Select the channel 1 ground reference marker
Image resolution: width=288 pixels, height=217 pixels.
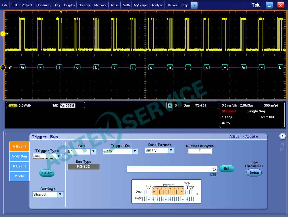[x=3, y=34]
